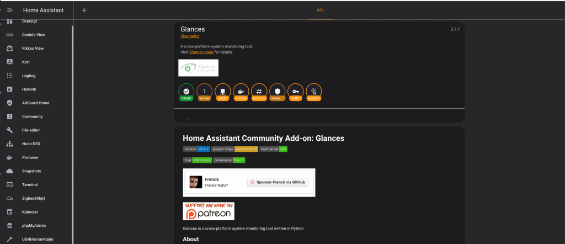565x244 pixels.
Task: Click the File editor wrench icon
Action: coord(10,130)
